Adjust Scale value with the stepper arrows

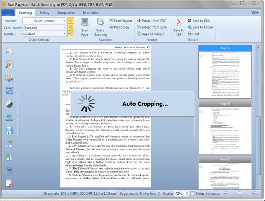coord(187,194)
